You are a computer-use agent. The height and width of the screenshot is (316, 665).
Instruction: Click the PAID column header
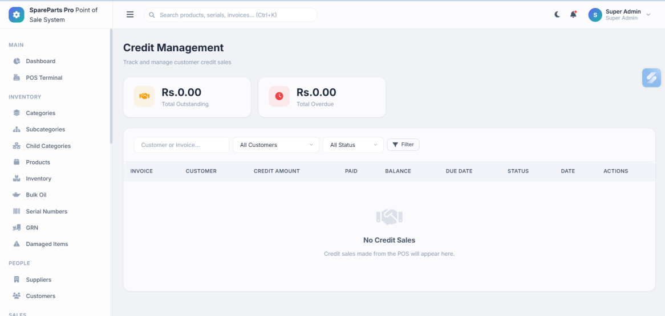tap(351, 171)
